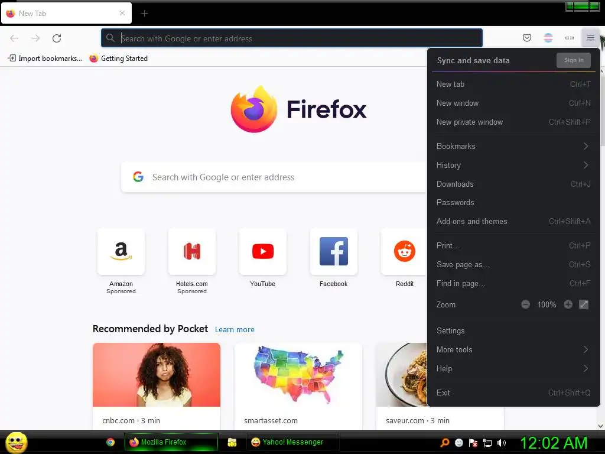605x454 pixels.
Task: Follow the Learn more Pocket link
Action: click(x=235, y=330)
